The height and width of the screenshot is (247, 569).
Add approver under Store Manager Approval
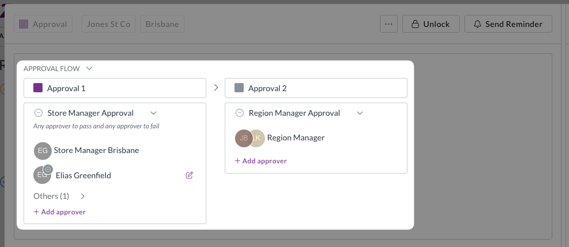[x=60, y=212]
